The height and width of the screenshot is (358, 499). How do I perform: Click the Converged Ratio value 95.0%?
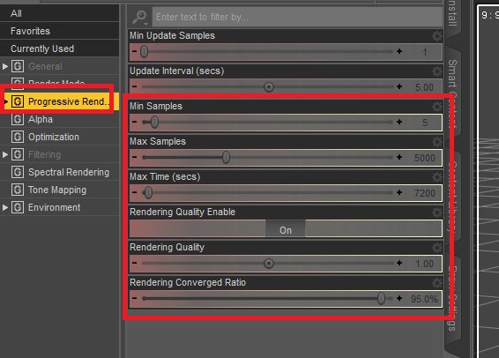pos(424,299)
